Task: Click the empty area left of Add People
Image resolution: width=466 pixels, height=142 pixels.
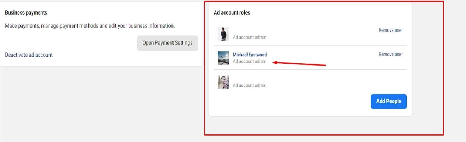Action: tap(290, 102)
